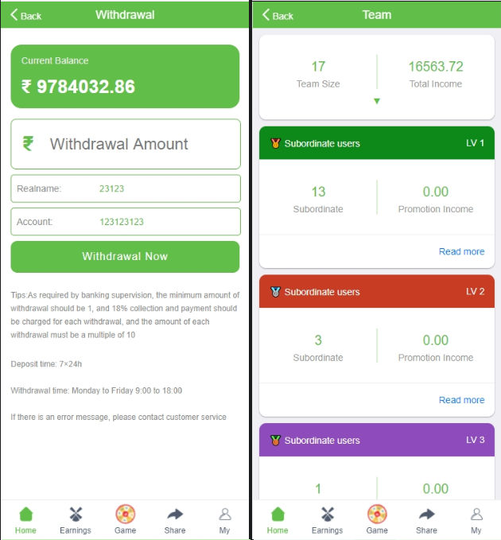
Task: Select the LV 3 Subordinate users header
Action: pos(377,440)
